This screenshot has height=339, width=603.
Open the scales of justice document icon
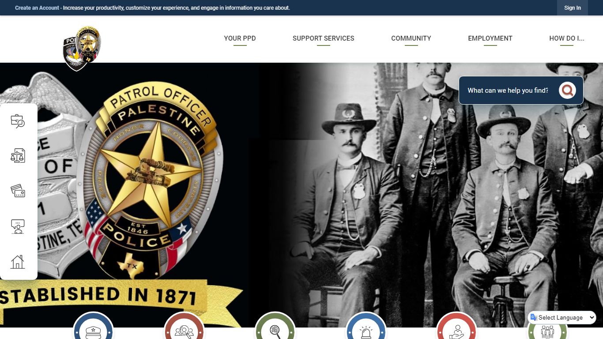pyautogui.click(x=18, y=156)
